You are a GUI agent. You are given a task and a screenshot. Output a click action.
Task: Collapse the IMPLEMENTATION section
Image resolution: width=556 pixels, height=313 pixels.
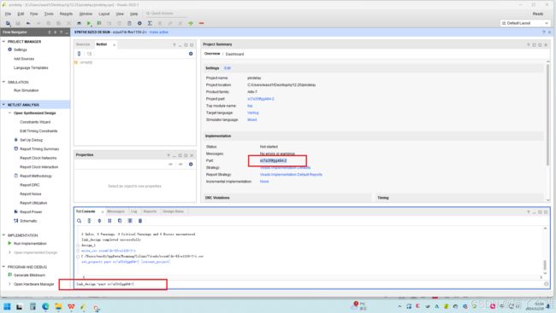click(x=4, y=235)
